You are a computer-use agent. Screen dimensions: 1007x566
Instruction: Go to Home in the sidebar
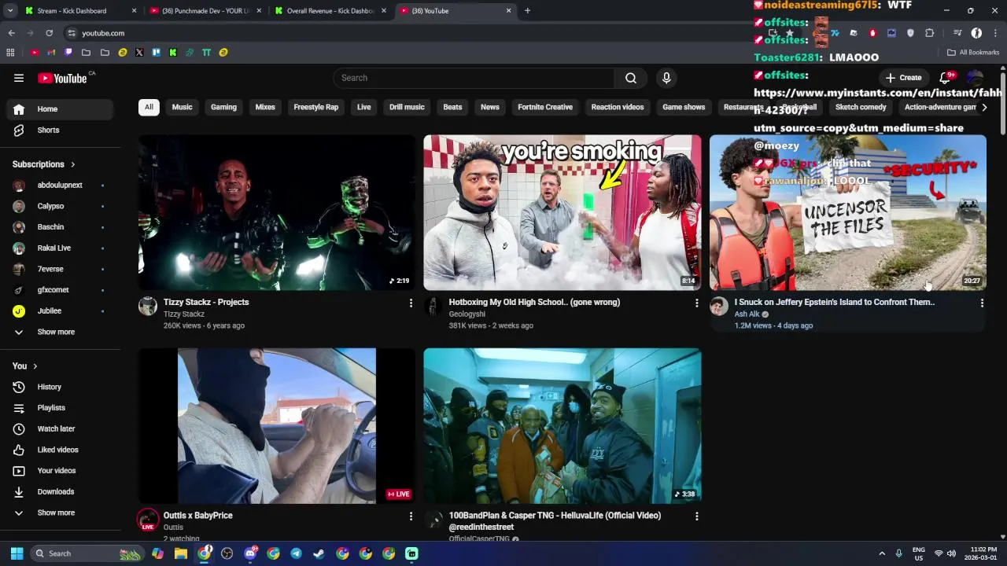coord(60,109)
